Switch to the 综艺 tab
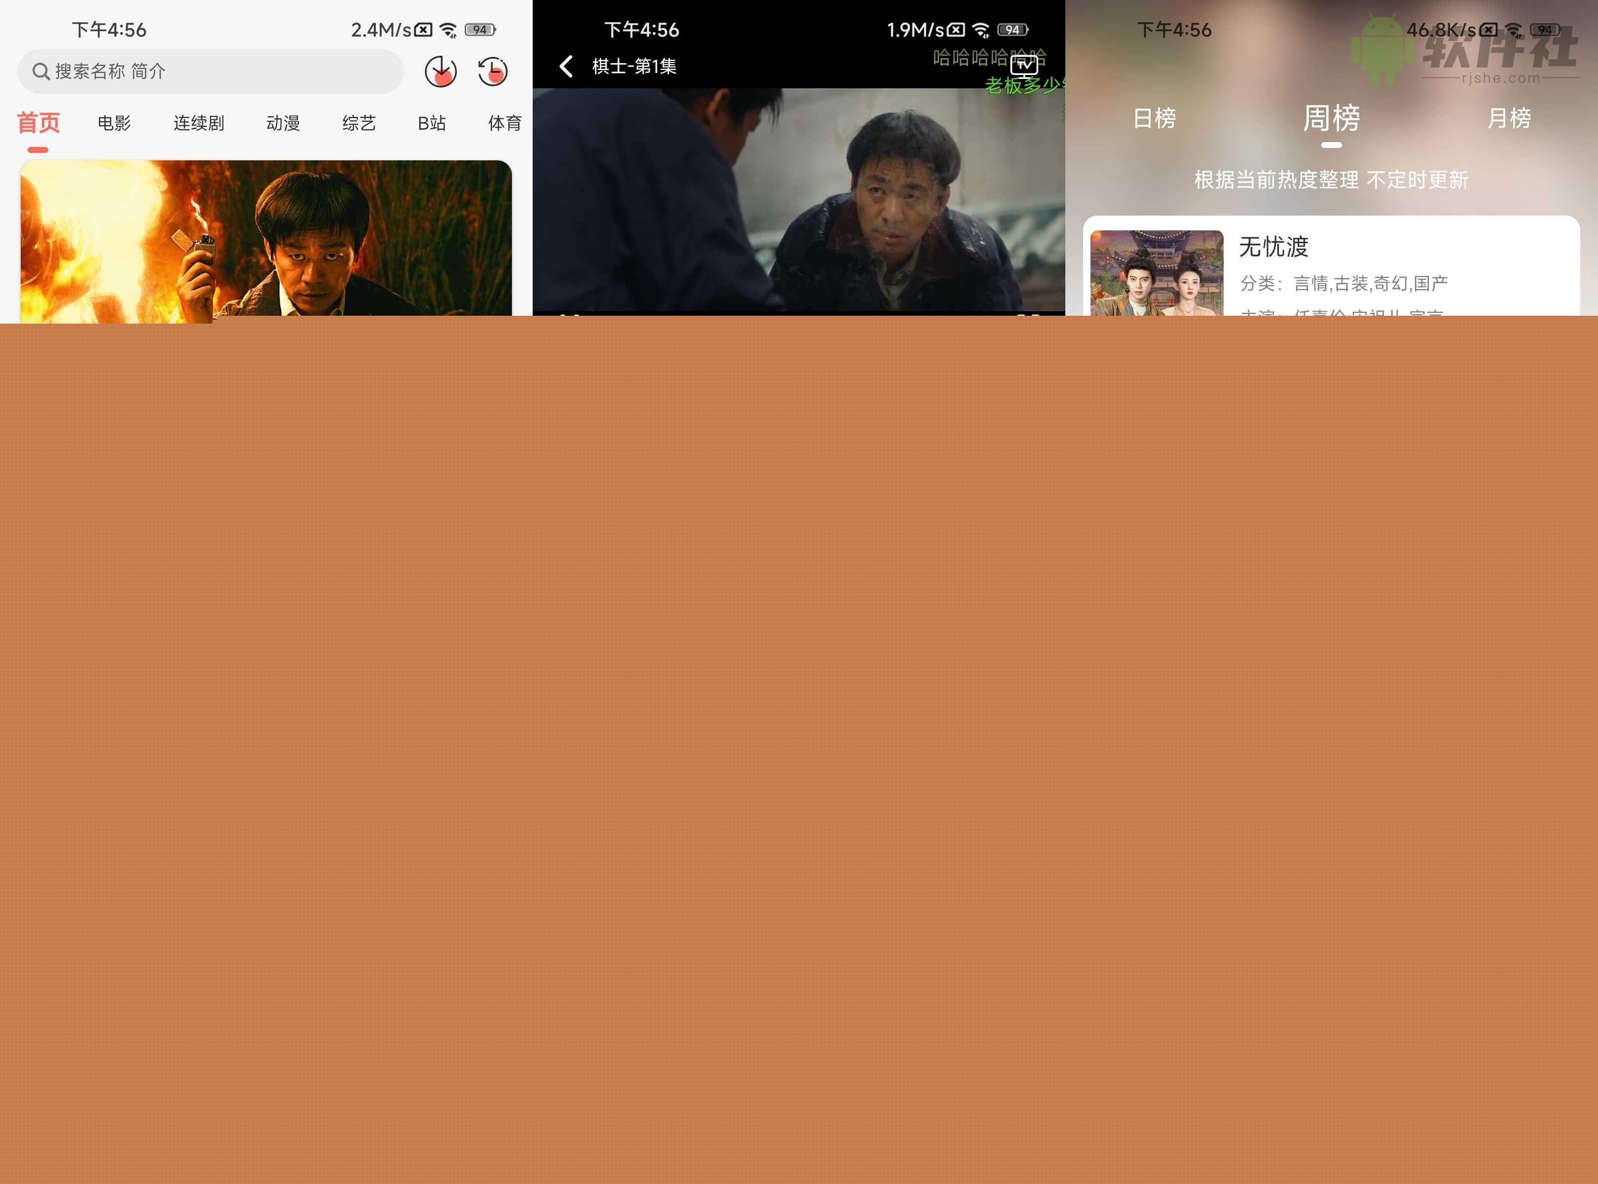The width and height of the screenshot is (1598, 1184). [x=358, y=123]
